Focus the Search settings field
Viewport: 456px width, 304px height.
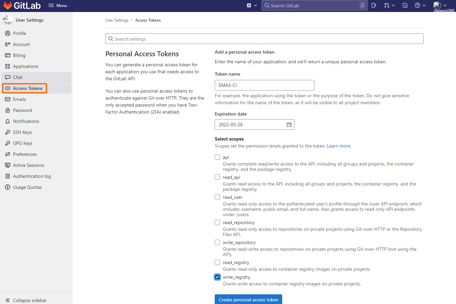click(x=265, y=39)
